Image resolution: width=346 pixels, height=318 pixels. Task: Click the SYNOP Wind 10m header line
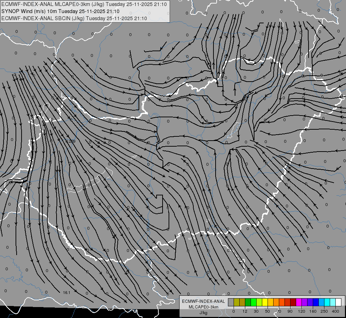click(60, 11)
